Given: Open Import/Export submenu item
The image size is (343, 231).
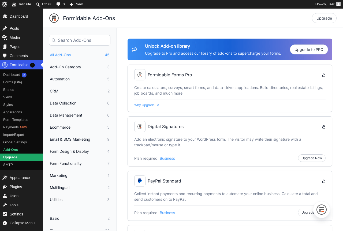Looking at the screenshot, I should [x=21, y=135].
